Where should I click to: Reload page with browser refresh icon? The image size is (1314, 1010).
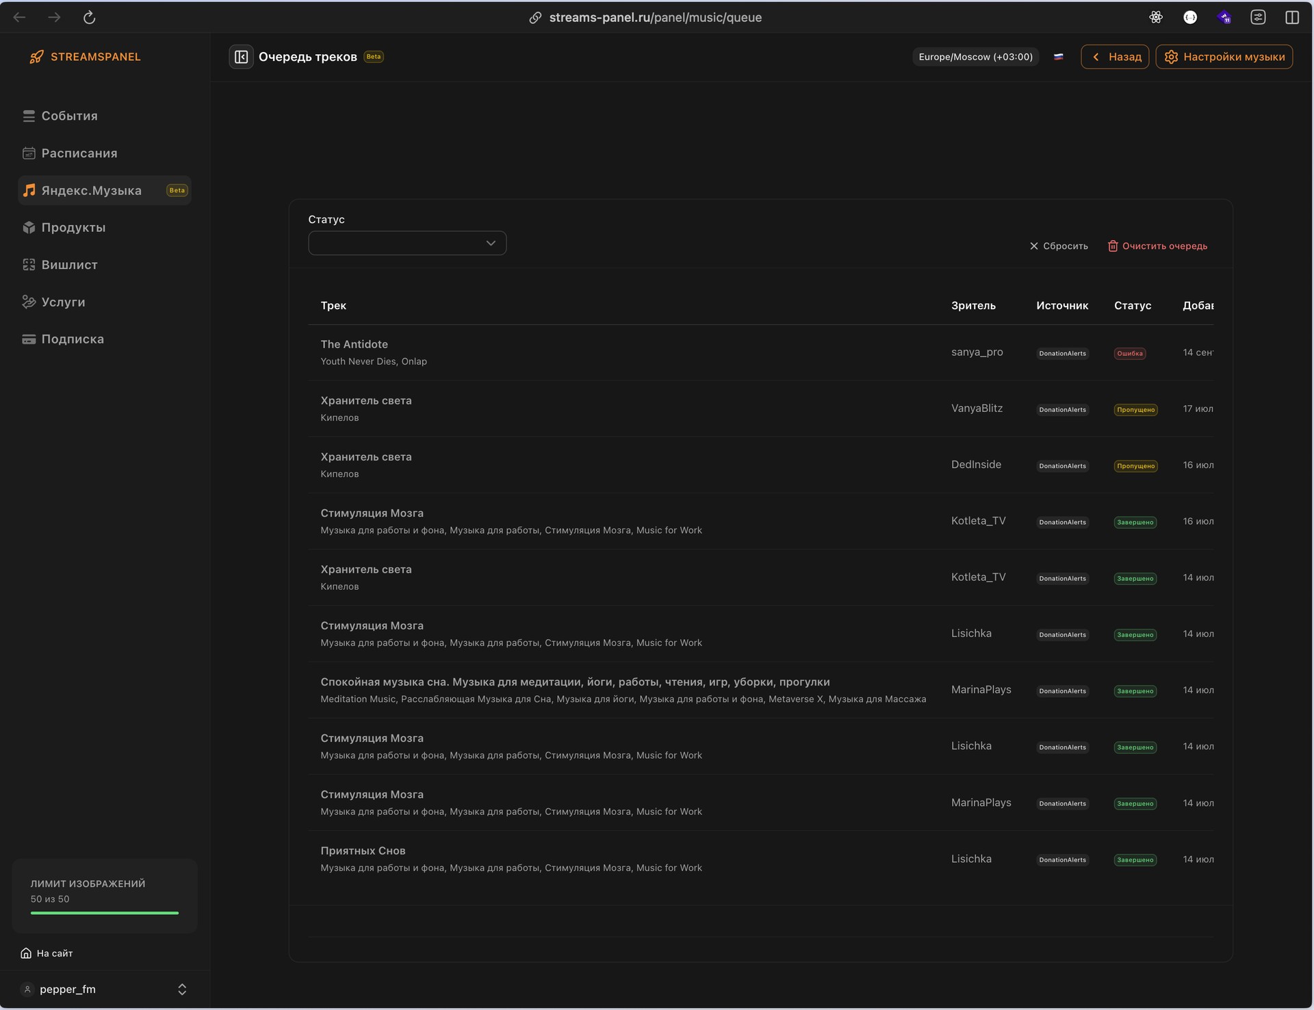(x=89, y=18)
